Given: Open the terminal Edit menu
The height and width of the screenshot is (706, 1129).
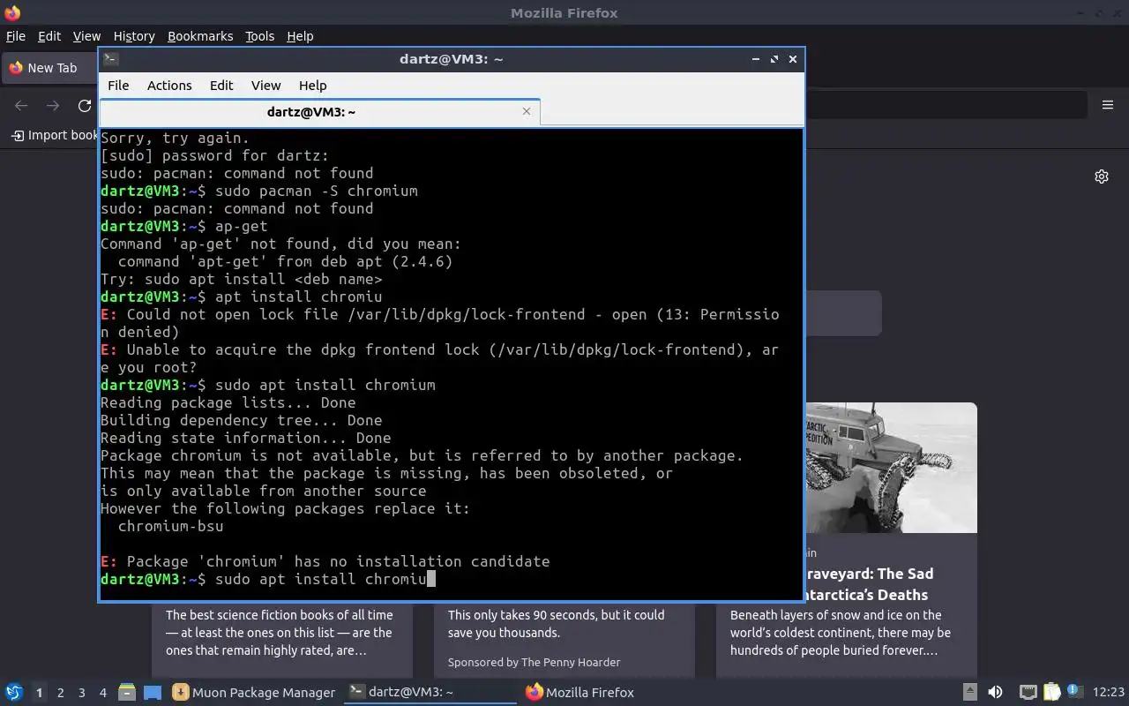Looking at the screenshot, I should 221,86.
